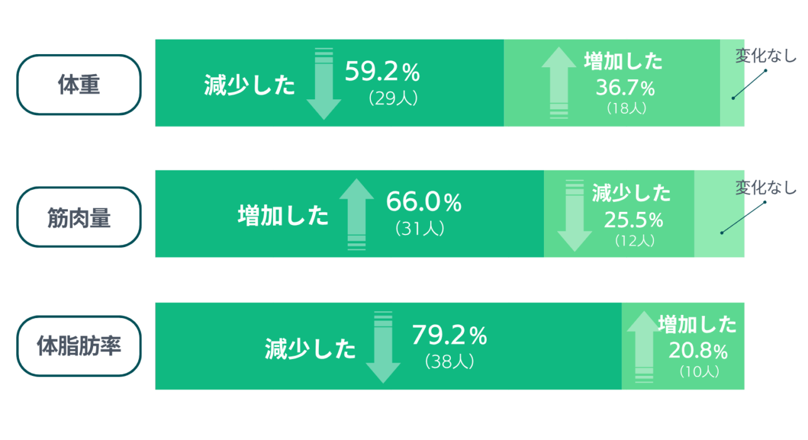Click the (38人) count in the 体脂肪率 bar
The height and width of the screenshot is (440, 808).
[449, 362]
